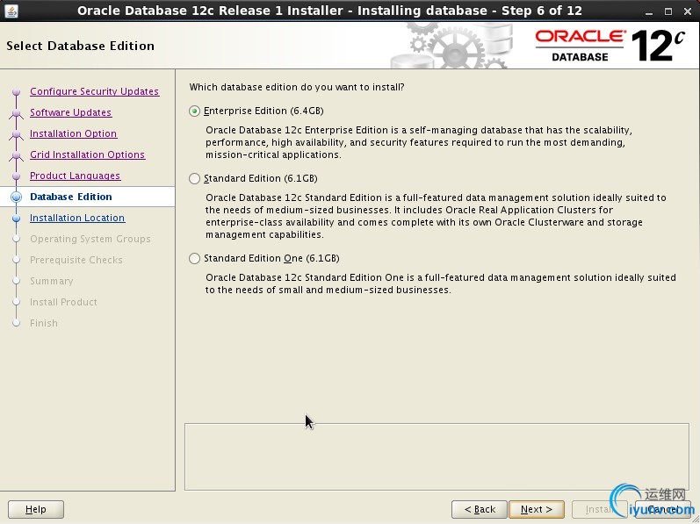Click the step bullet beside Installation Option
The width and height of the screenshot is (700, 524).
pyautogui.click(x=17, y=133)
